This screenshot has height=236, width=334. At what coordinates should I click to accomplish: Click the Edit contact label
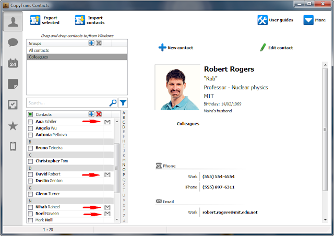[280, 48]
